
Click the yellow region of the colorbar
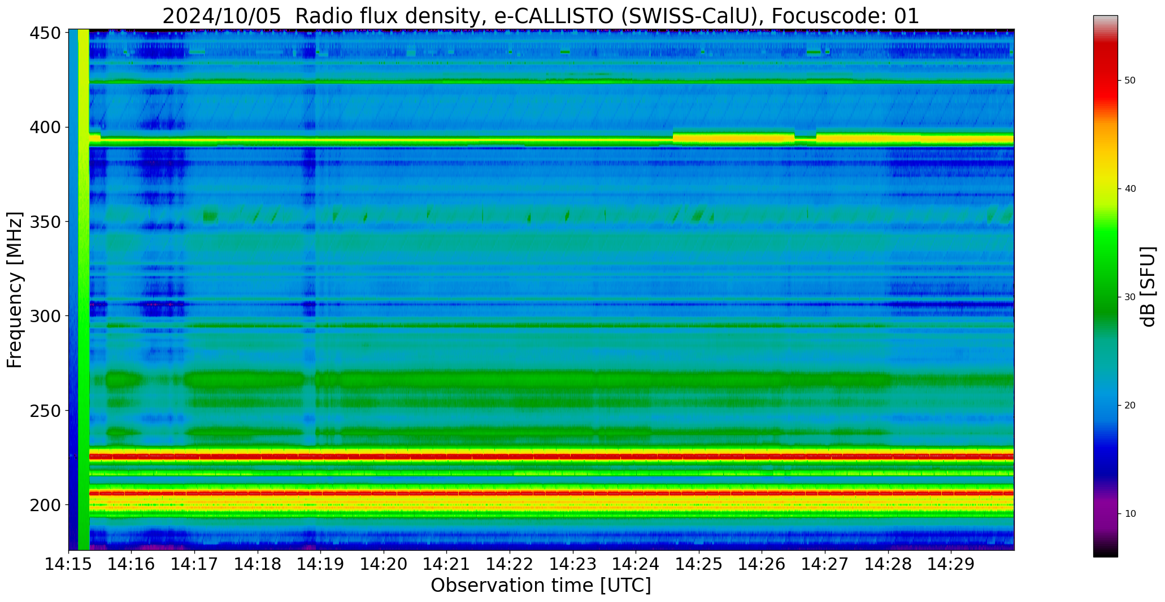(1105, 181)
